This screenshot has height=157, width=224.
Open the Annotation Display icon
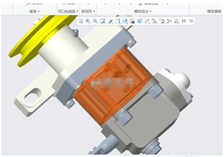(162, 21)
